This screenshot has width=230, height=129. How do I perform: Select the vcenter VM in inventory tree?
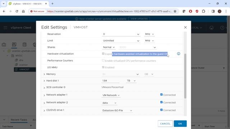click(x=23, y=65)
